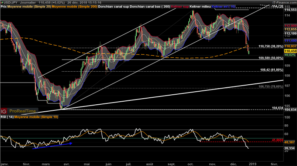Click the janv. label on the time axis
This screenshot has height=166, width=297.
point(4,164)
